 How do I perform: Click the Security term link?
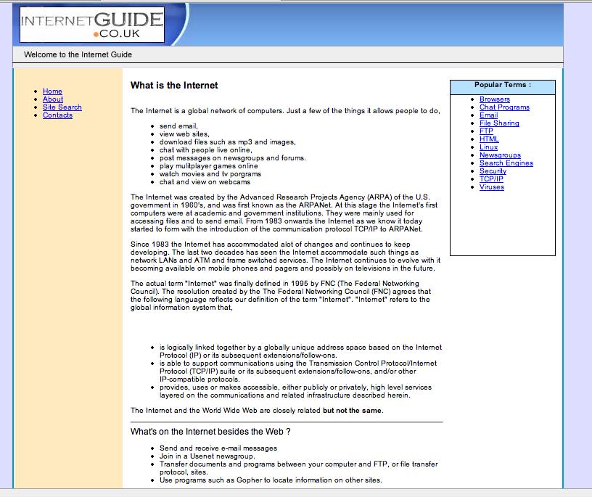[x=493, y=171]
